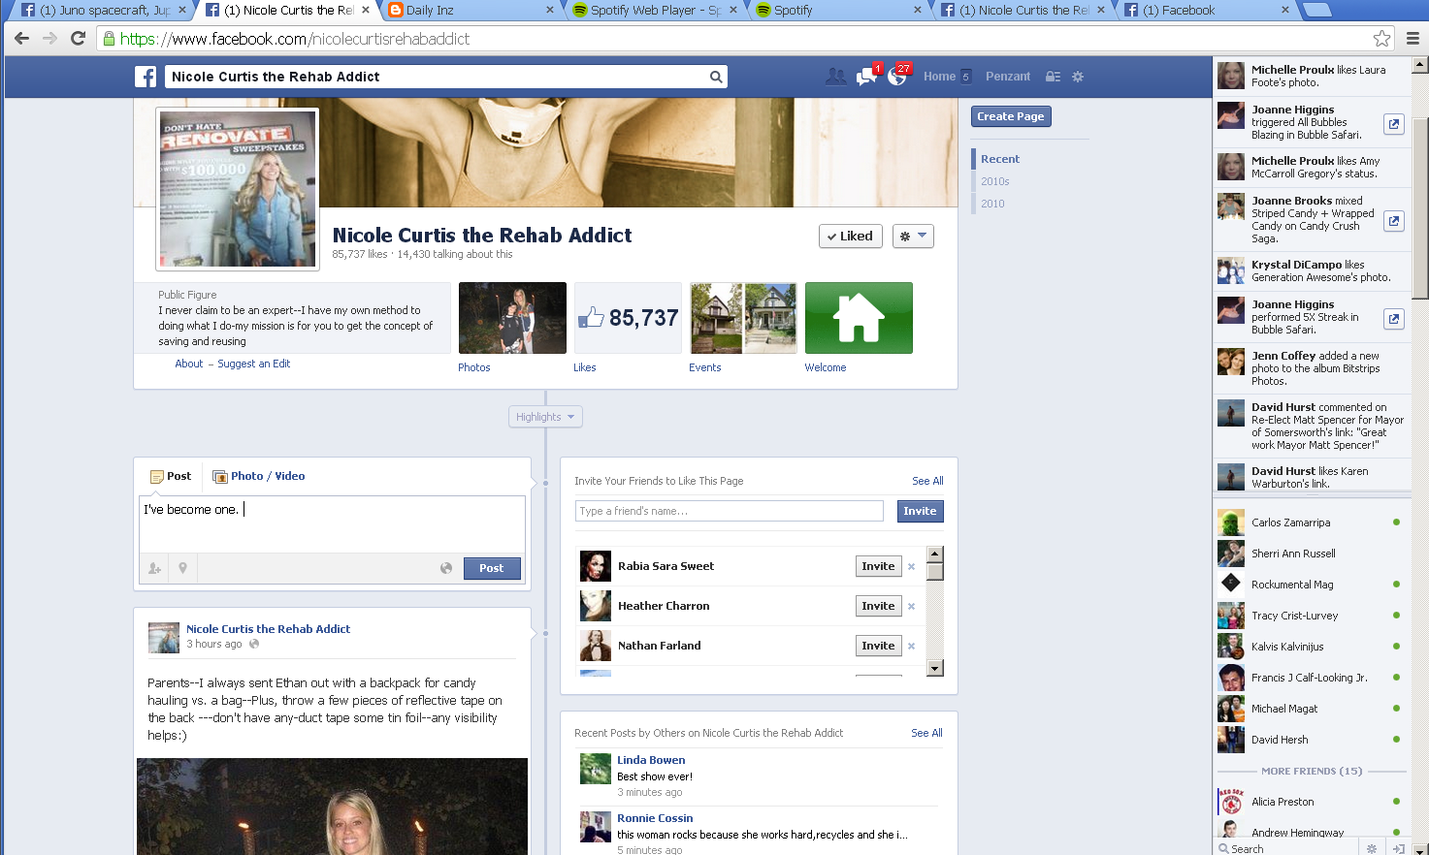Image resolution: width=1429 pixels, height=855 pixels.
Task: Dismiss Nathan Farland suggestion with x
Action: point(911,646)
